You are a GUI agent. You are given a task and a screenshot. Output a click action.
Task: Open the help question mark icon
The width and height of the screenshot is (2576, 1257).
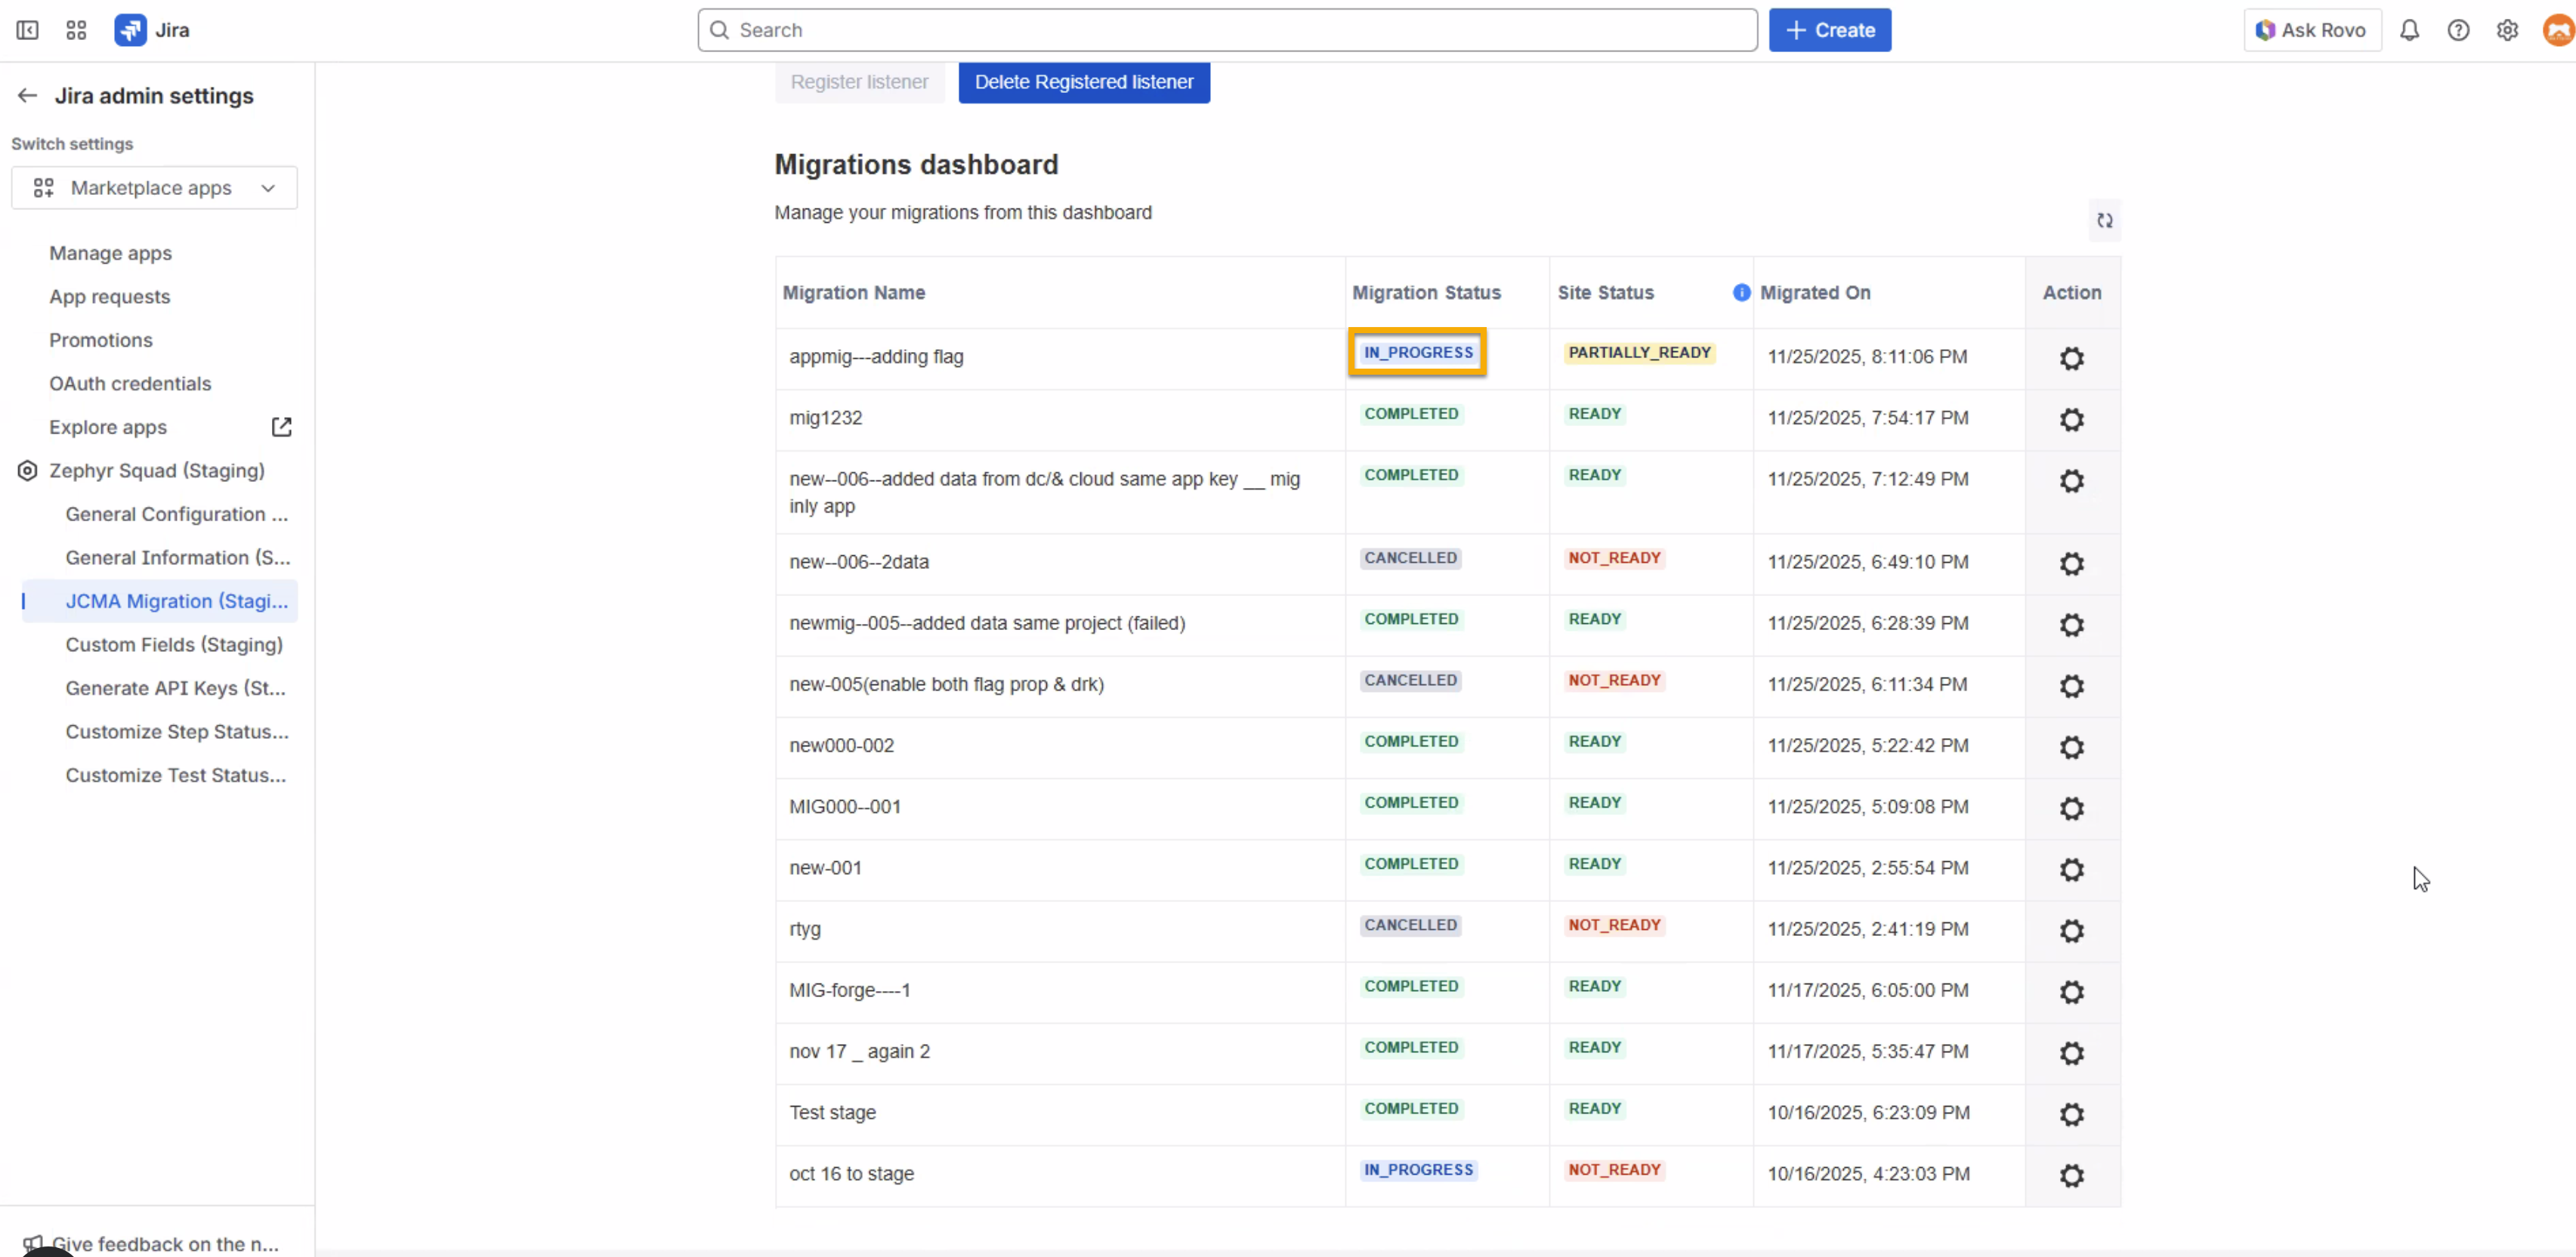2458,30
